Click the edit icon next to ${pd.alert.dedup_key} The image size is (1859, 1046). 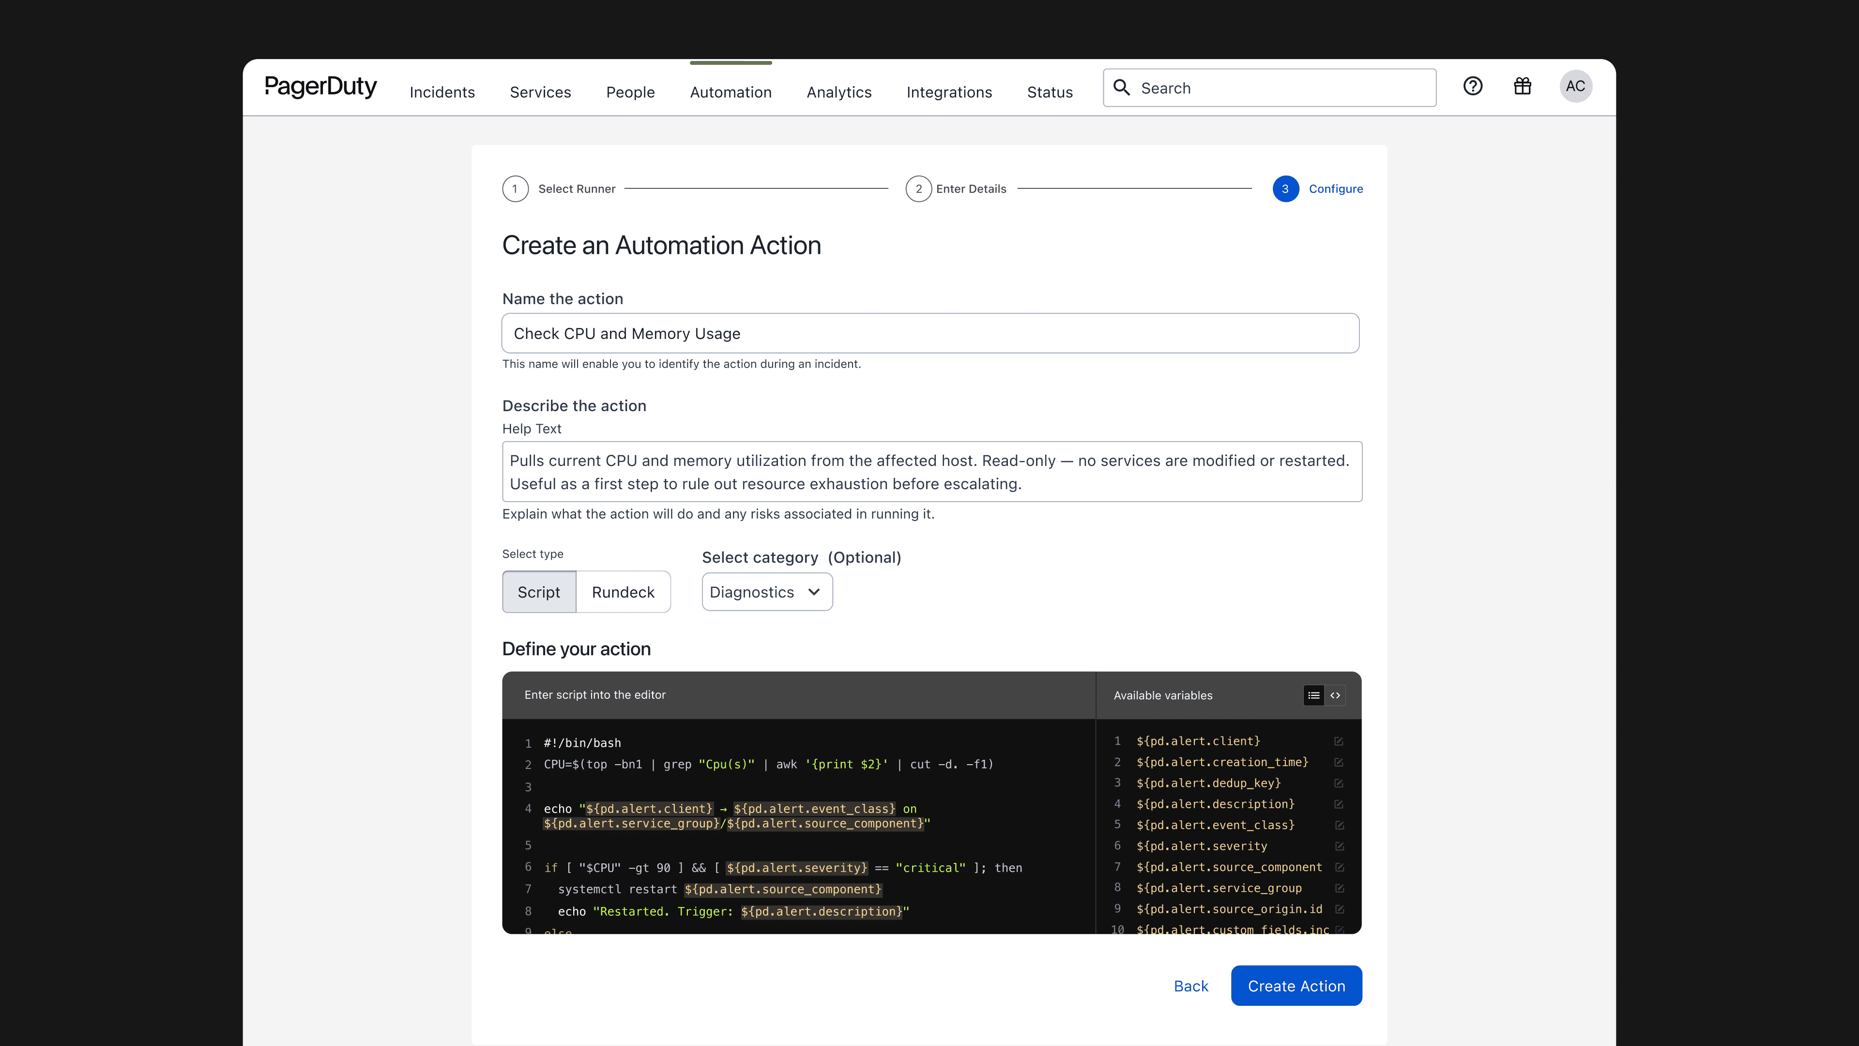1339,783
